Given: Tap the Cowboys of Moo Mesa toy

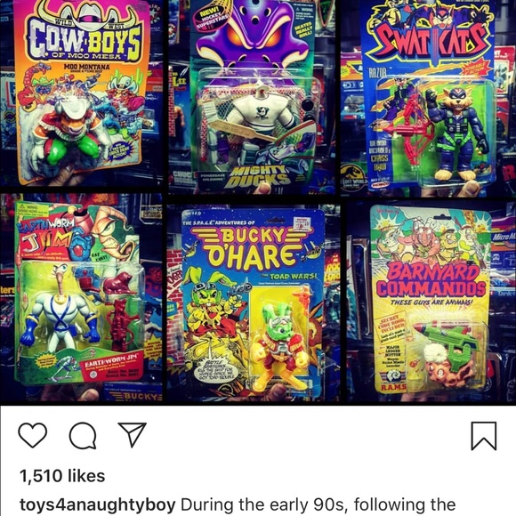Looking at the screenshot, I should point(81,93).
